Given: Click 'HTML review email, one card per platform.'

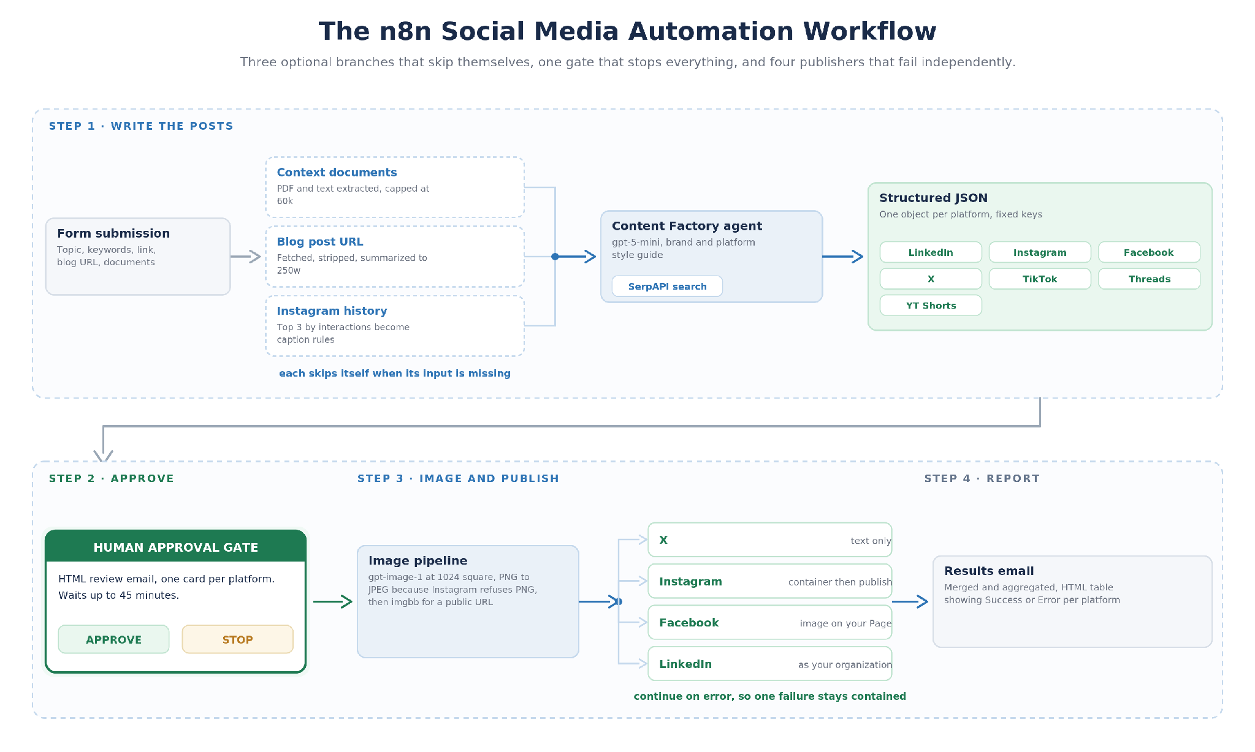Looking at the screenshot, I should click(x=166, y=579).
